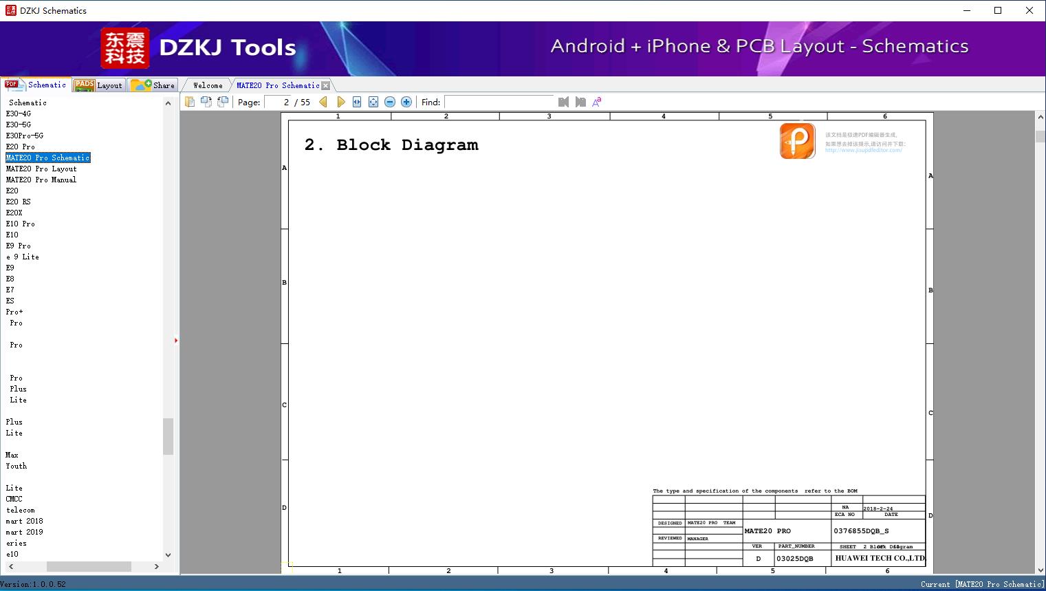1046x591 pixels.
Task: Open the Share tab
Action: [153, 85]
